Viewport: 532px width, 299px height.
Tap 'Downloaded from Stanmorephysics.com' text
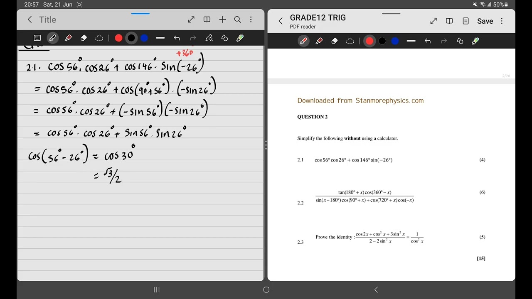coord(360,100)
